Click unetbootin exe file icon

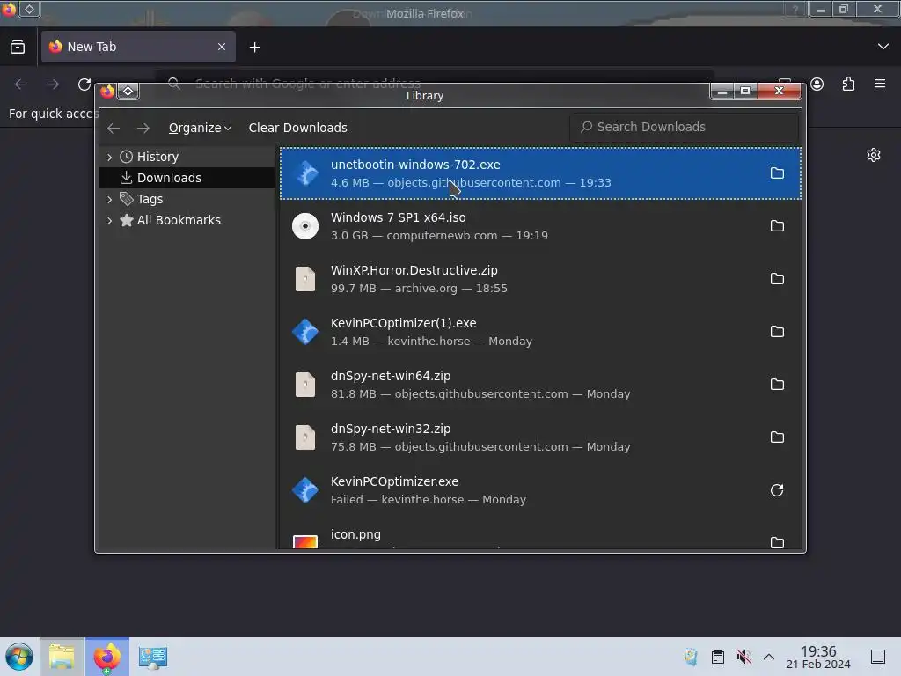(x=305, y=173)
